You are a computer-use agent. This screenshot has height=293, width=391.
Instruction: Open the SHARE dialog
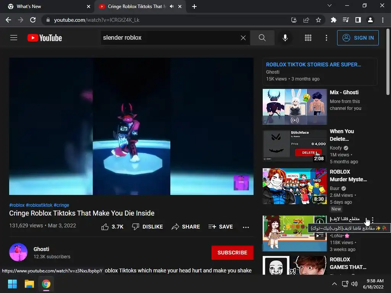click(186, 227)
